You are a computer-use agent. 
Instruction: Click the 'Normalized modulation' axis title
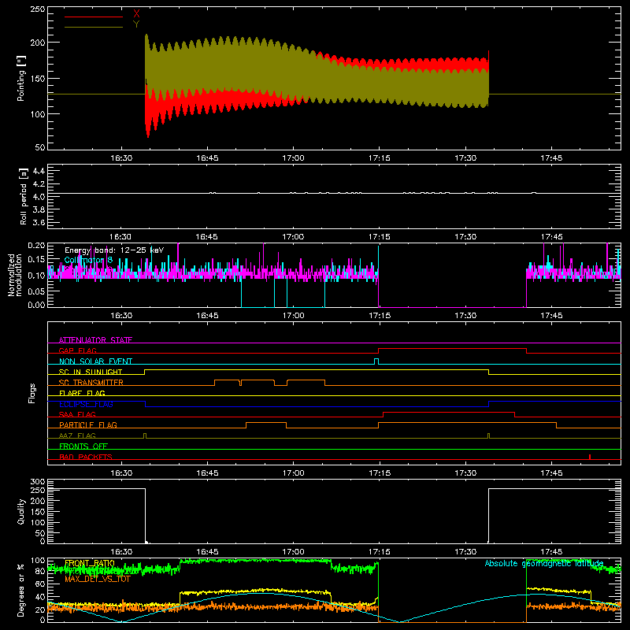point(15,275)
